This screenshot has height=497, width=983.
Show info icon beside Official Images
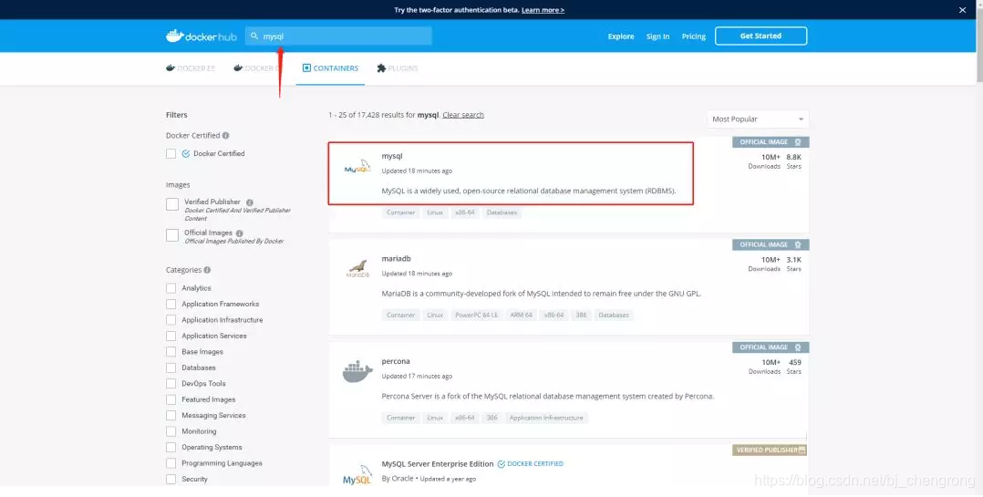coord(240,233)
